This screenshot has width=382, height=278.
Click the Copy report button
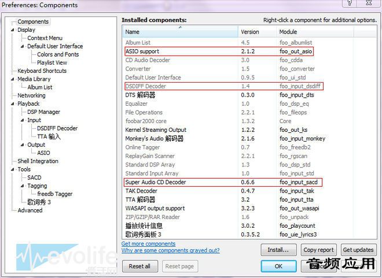(319, 250)
